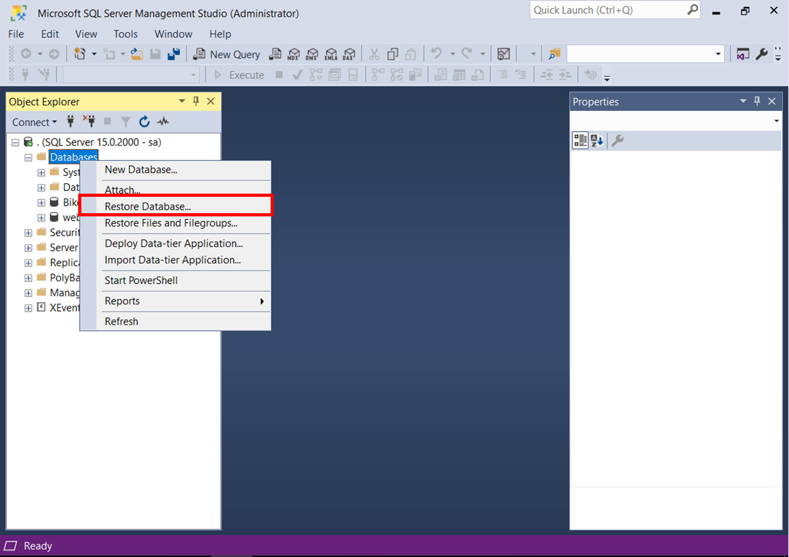This screenshot has width=789, height=557.
Task: Click the Visual Studio window icon in toolbar
Action: [x=743, y=54]
